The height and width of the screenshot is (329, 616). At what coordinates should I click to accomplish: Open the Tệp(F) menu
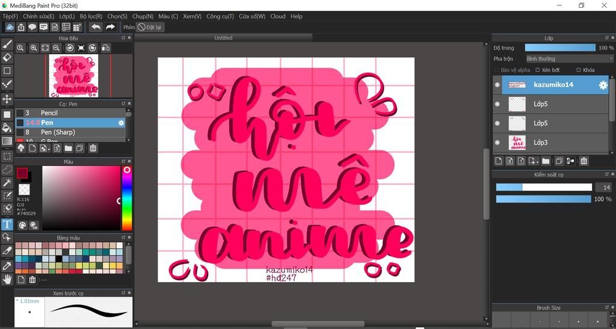(x=10, y=16)
